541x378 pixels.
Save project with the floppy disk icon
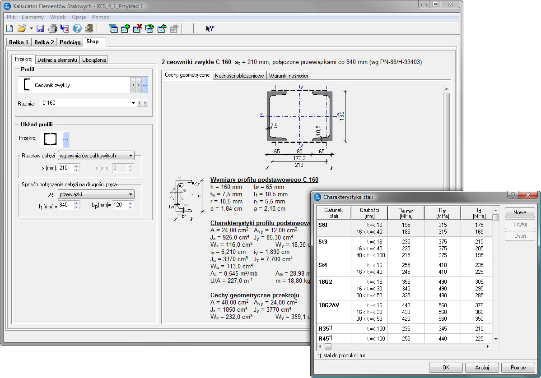pyautogui.click(x=40, y=29)
